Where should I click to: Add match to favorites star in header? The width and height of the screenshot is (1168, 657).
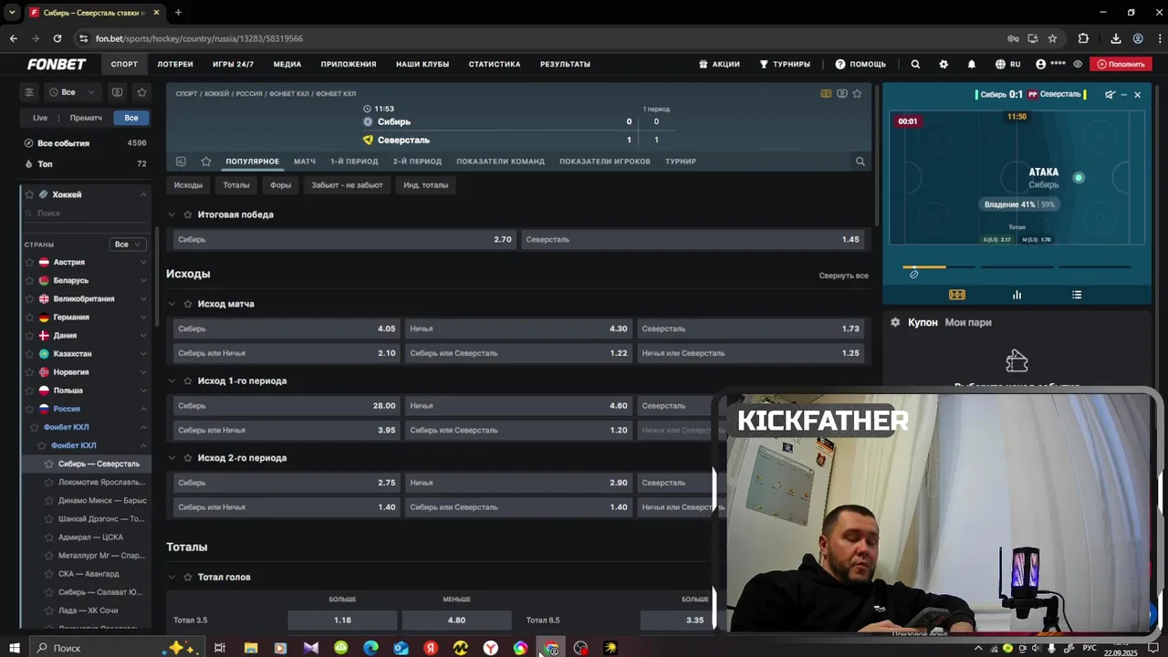pyautogui.click(x=857, y=94)
